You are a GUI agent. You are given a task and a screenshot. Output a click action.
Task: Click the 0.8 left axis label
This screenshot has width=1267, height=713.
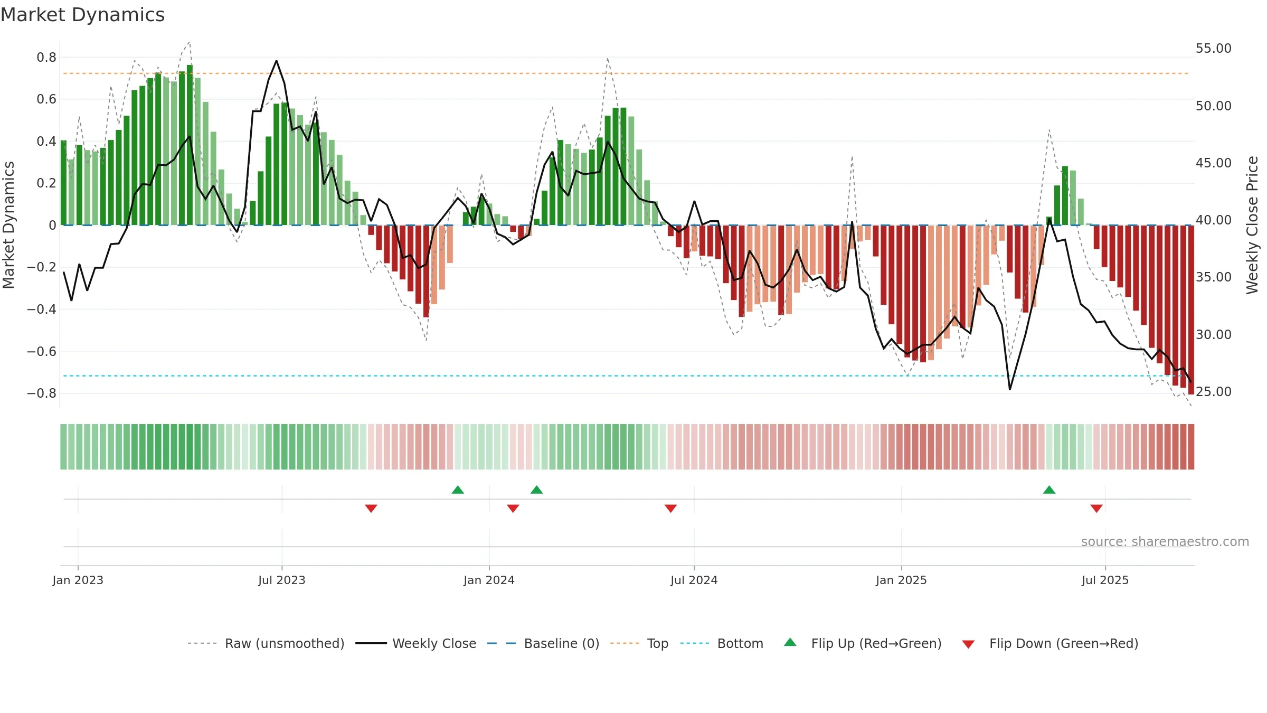46,57
